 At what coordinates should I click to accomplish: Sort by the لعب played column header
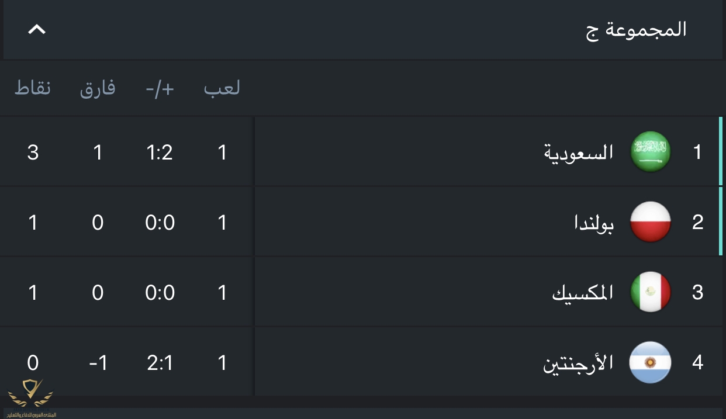click(222, 88)
